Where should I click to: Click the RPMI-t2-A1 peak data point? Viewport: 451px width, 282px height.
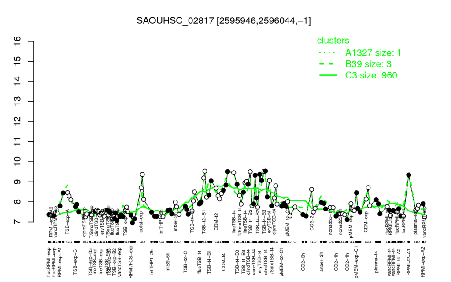click(x=408, y=175)
